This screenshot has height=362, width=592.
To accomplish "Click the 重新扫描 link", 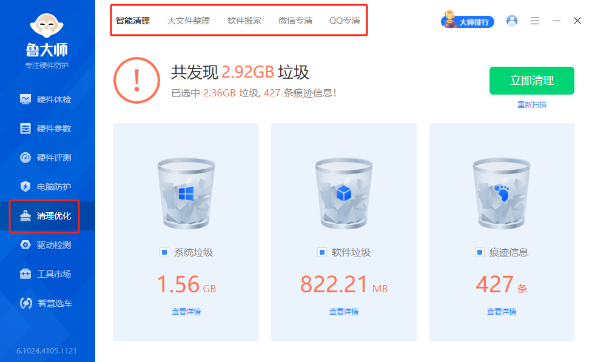I will pyautogui.click(x=531, y=104).
